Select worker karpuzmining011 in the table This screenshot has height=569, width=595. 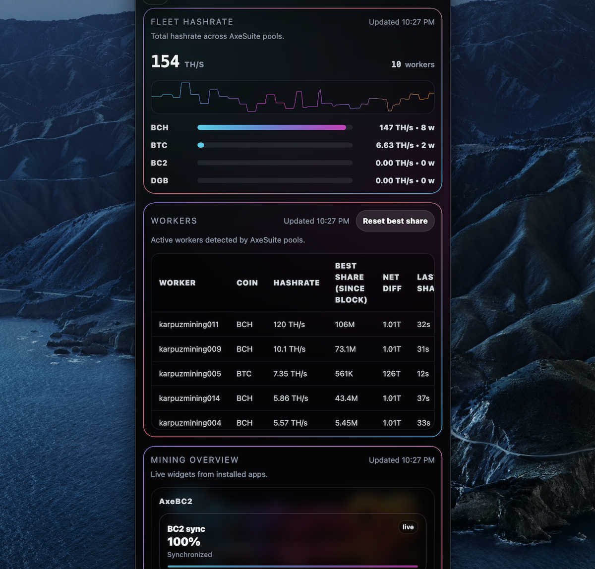click(188, 325)
